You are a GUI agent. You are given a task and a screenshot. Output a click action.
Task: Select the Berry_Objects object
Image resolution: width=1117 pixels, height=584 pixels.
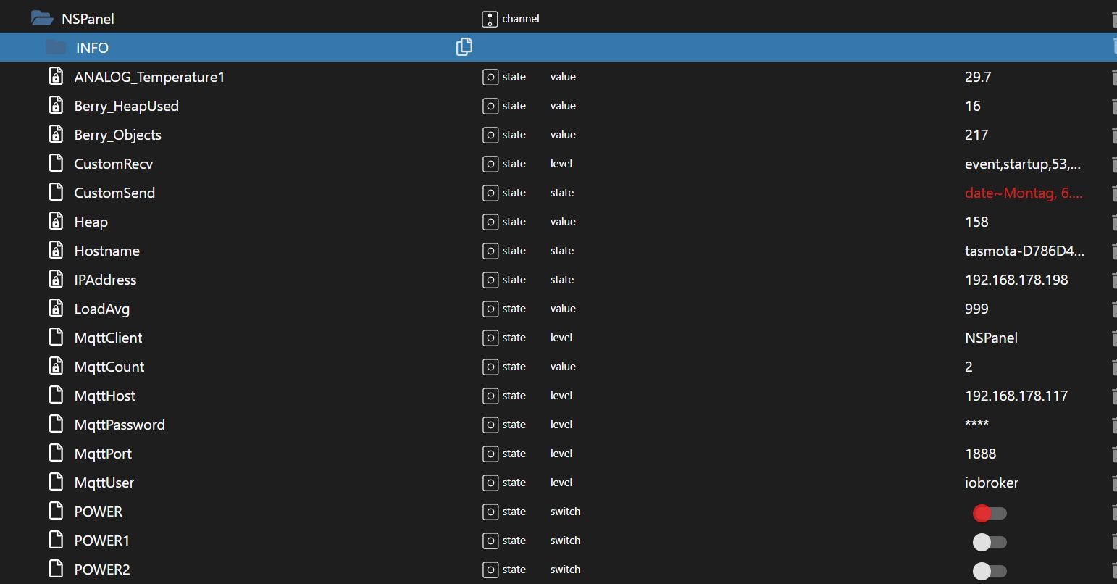pos(117,135)
